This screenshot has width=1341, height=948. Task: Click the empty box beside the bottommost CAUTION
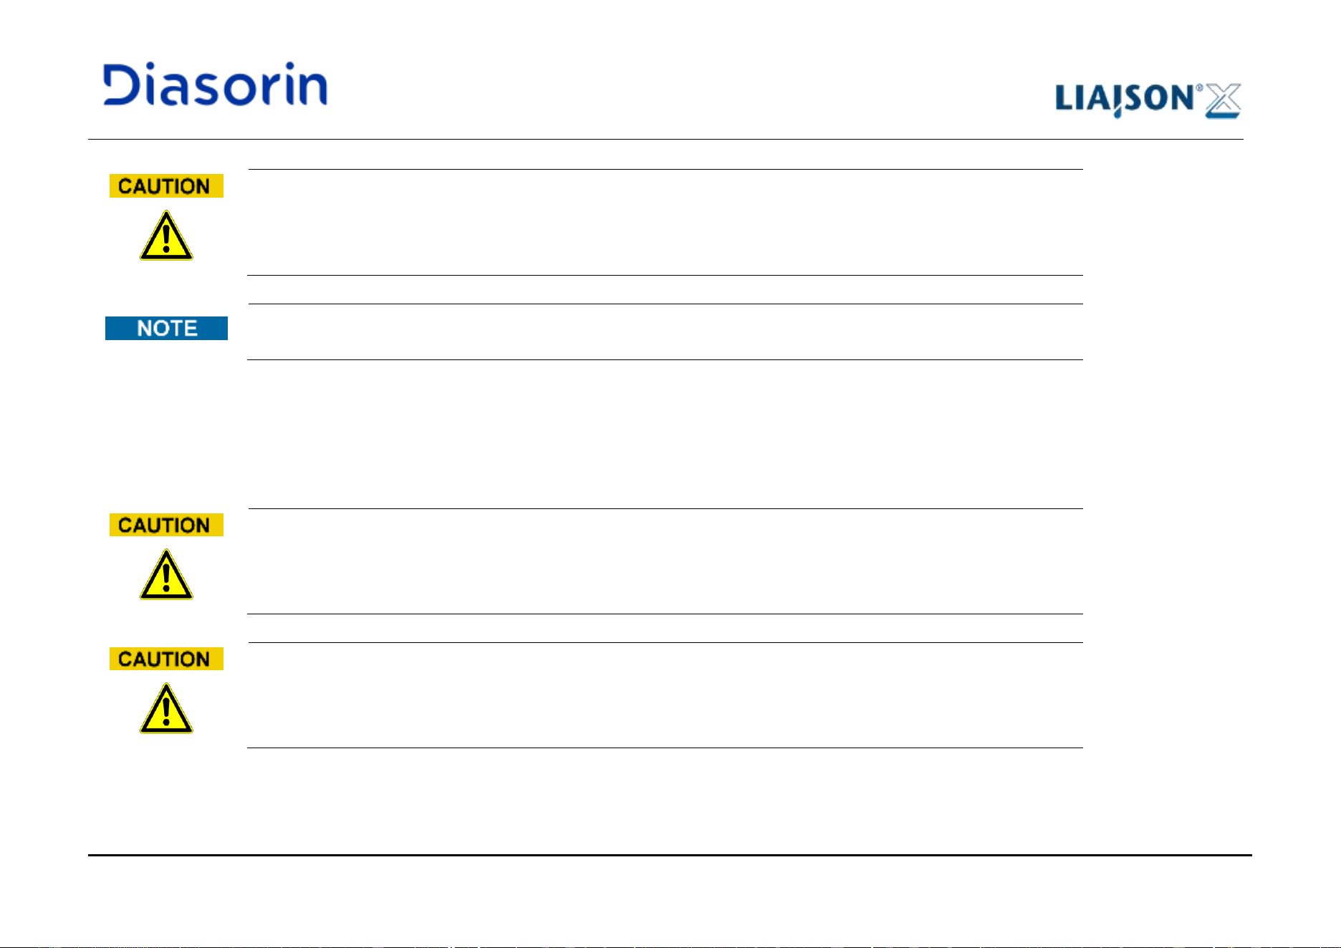coord(665,695)
